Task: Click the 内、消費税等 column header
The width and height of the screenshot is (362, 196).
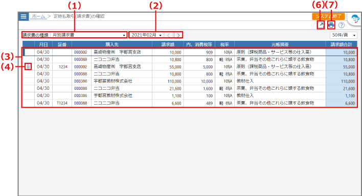Action: click(x=199, y=44)
